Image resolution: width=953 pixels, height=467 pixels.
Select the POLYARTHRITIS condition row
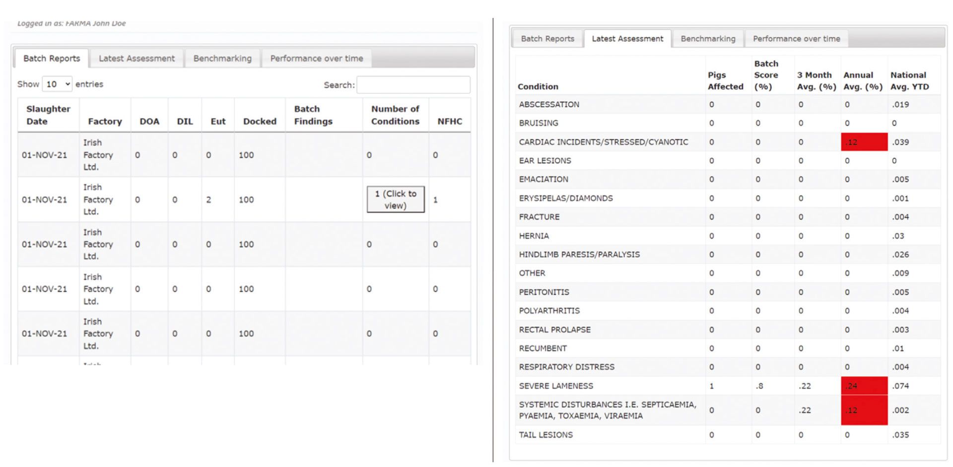click(728, 311)
